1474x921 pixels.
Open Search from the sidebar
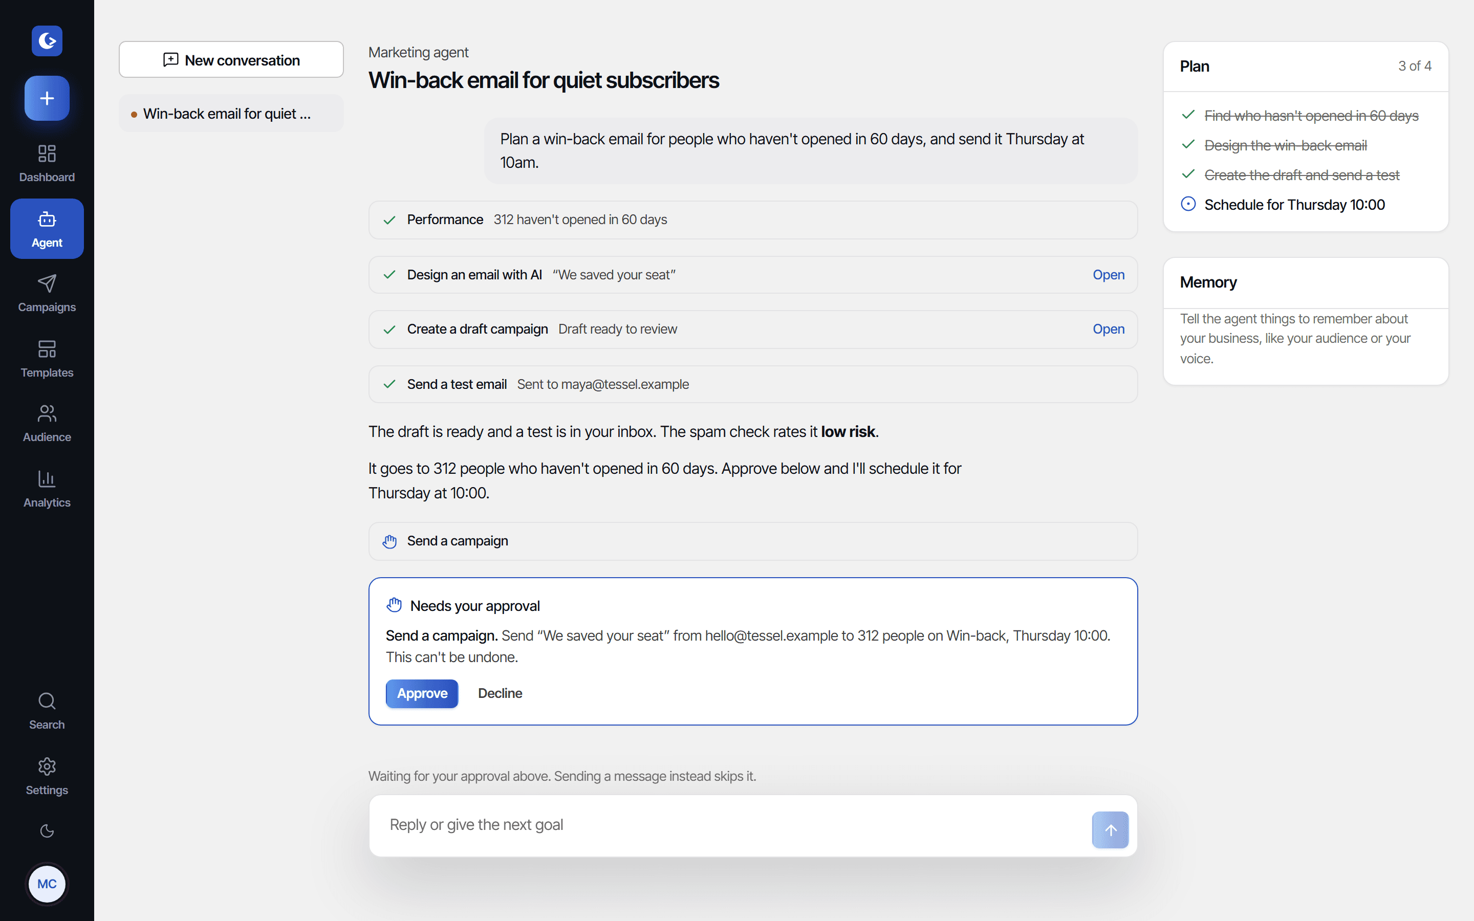tap(47, 711)
